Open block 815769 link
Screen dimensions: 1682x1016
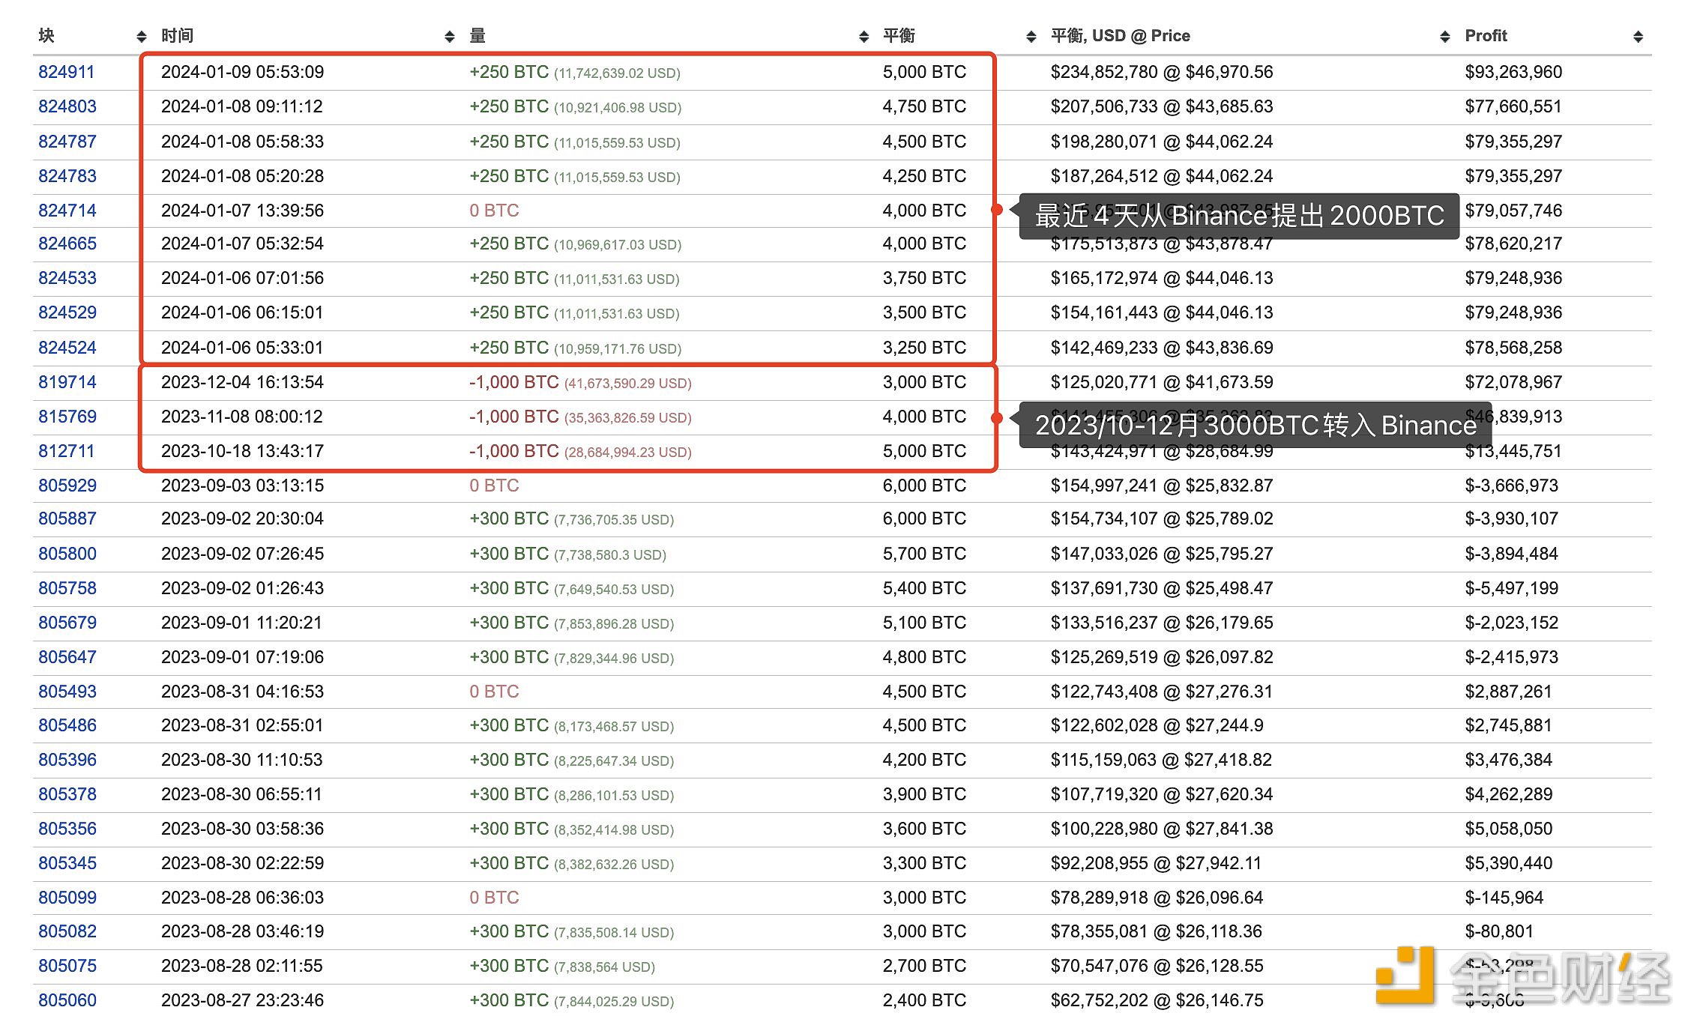67,417
